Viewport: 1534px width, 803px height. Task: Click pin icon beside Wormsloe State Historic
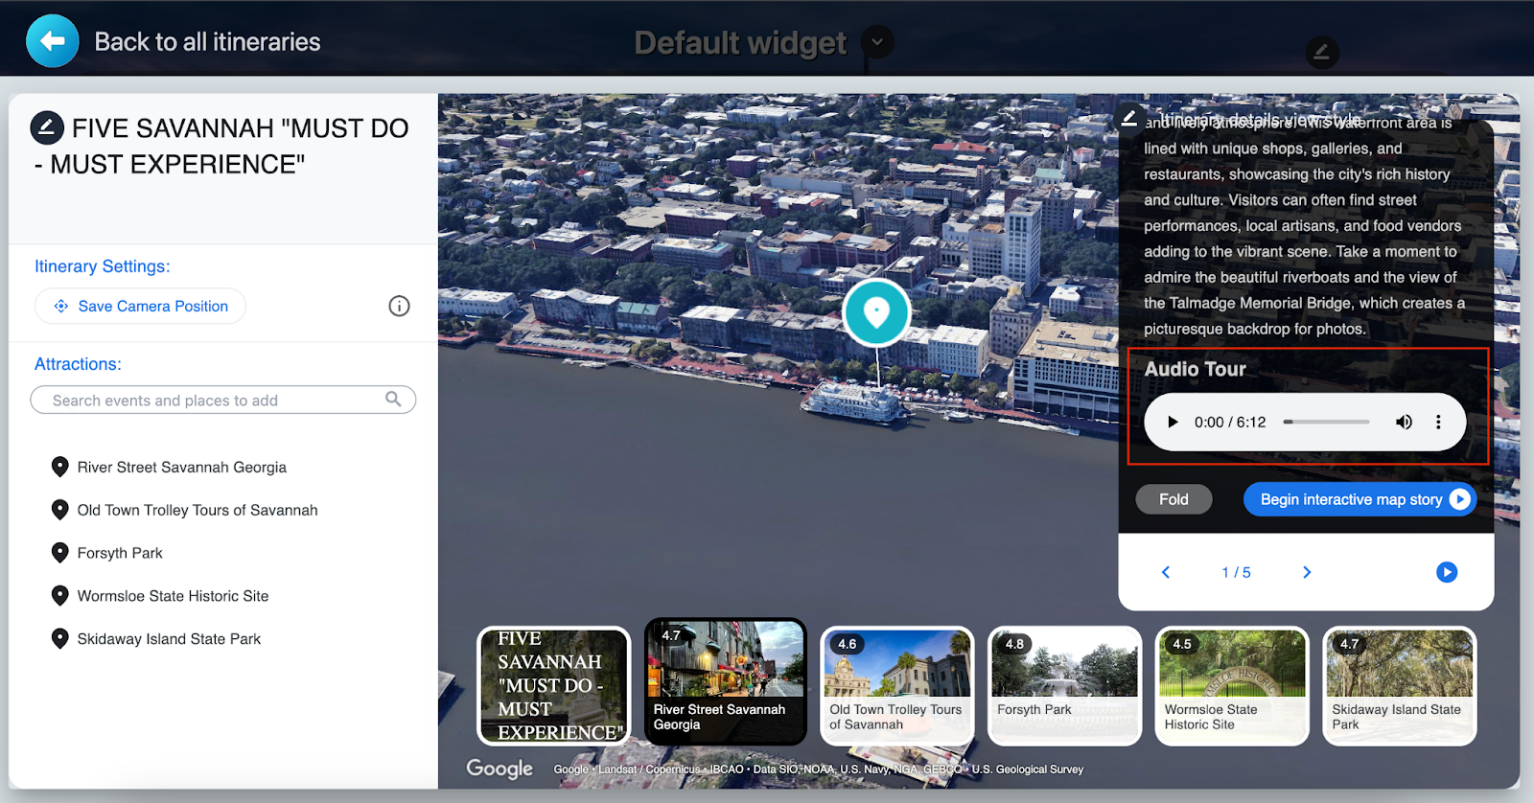[x=59, y=596]
